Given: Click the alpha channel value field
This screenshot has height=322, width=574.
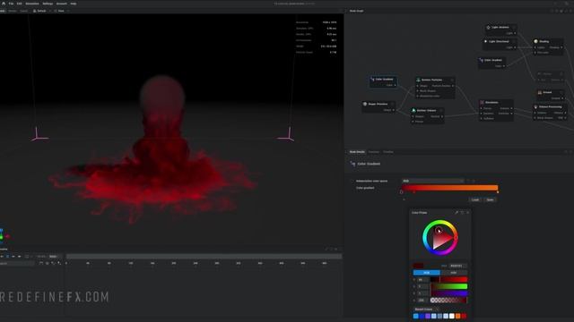Looking at the screenshot, I should coord(422,301).
